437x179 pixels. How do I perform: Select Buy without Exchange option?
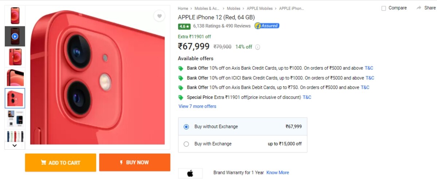pyautogui.click(x=186, y=127)
